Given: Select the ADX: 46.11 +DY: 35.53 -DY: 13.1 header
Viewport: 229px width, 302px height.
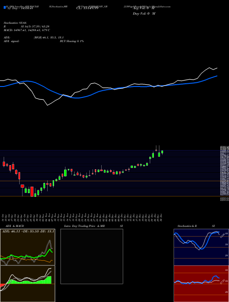Looking at the screenshot, I should pyautogui.click(x=28, y=231).
